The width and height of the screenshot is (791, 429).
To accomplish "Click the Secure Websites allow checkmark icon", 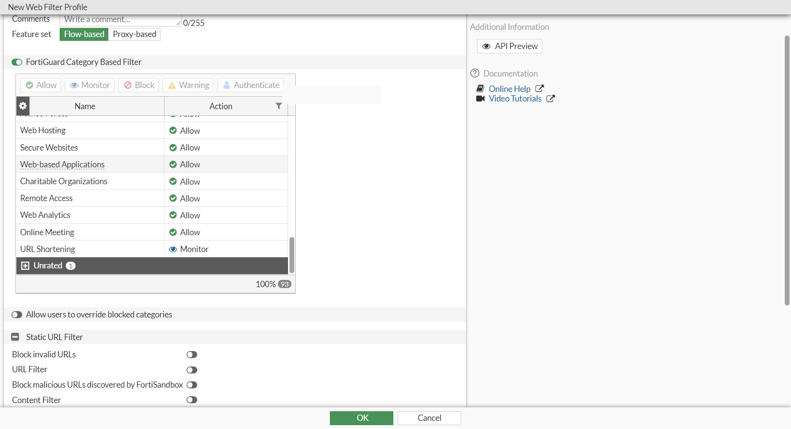I will 173,148.
